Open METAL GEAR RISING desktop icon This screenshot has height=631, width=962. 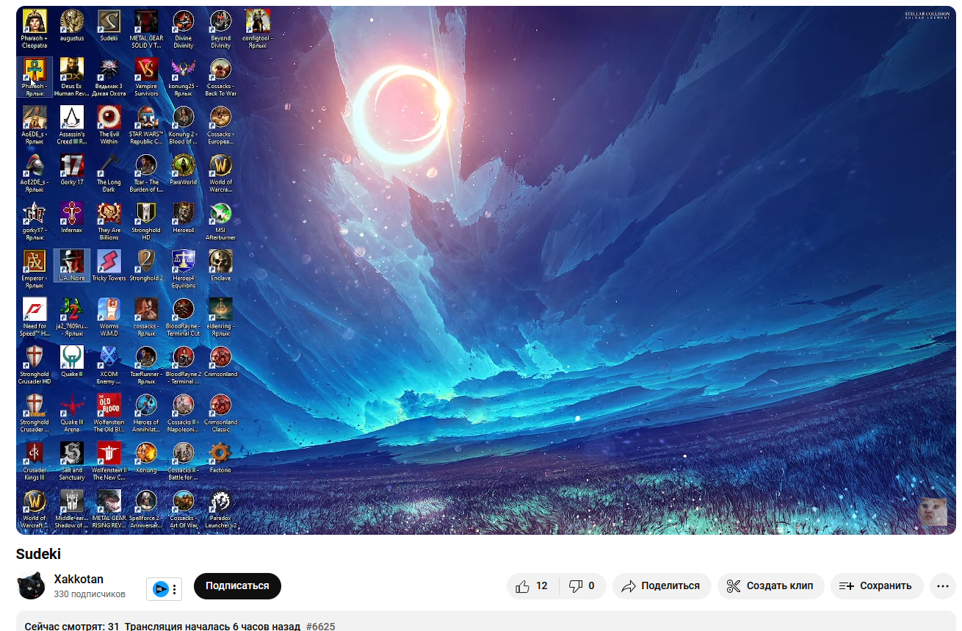click(109, 508)
